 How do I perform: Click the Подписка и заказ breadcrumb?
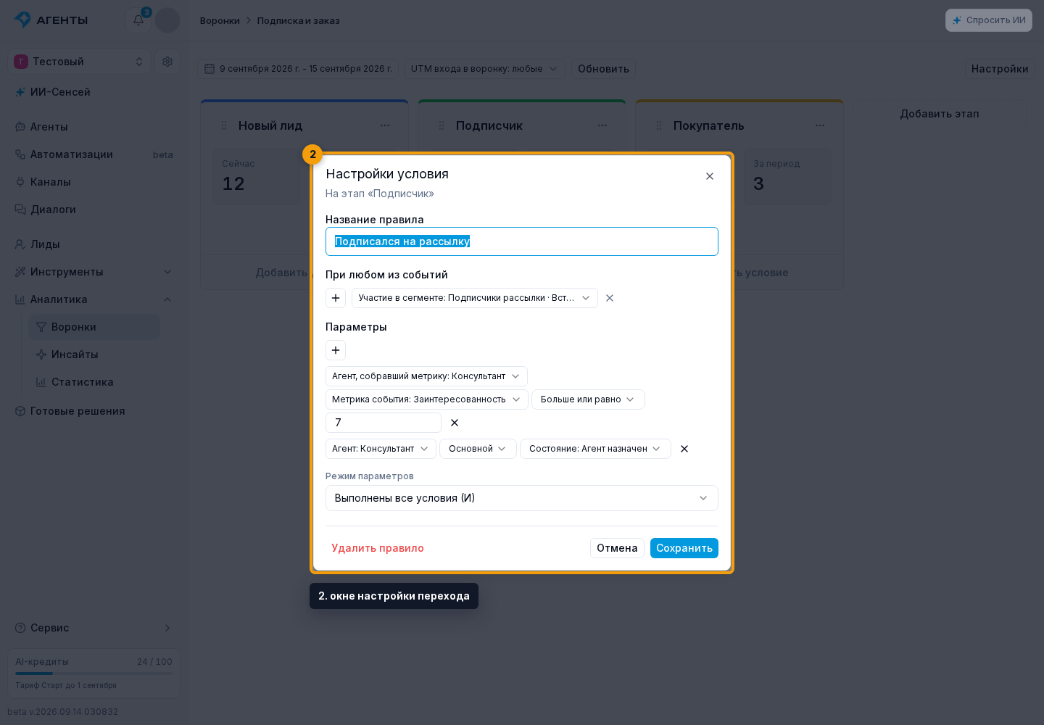[x=299, y=20]
